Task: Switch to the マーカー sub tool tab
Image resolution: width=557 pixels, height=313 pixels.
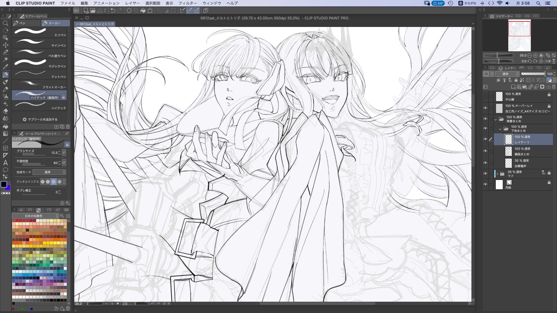Action: 55,23
